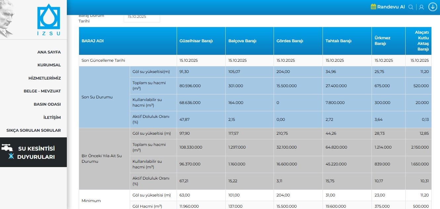Viewport: 440px width, 209px height.
Task: Open SIKÇA SORULAN SORULAR page
Action: coord(33,130)
